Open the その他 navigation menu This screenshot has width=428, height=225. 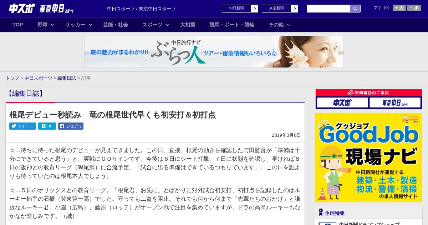tap(276, 25)
